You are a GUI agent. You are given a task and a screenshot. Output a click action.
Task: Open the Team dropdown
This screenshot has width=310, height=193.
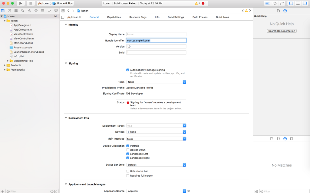click(x=156, y=82)
